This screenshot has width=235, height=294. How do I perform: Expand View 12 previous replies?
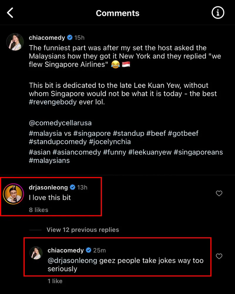pos(83,230)
